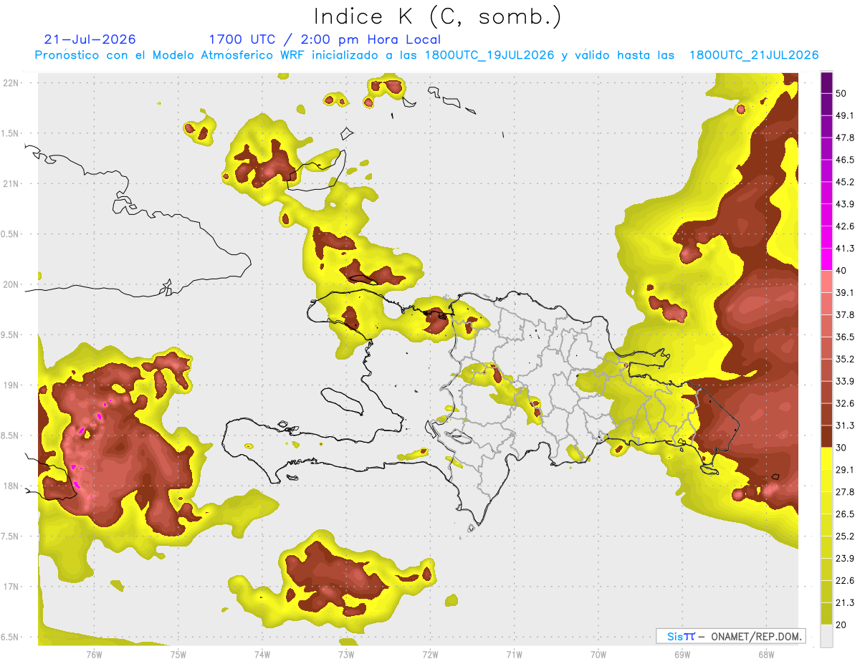Viewport: 860px width, 664px height.
Task: Click the colorbar value "46.5"
Action: pyautogui.click(x=845, y=160)
